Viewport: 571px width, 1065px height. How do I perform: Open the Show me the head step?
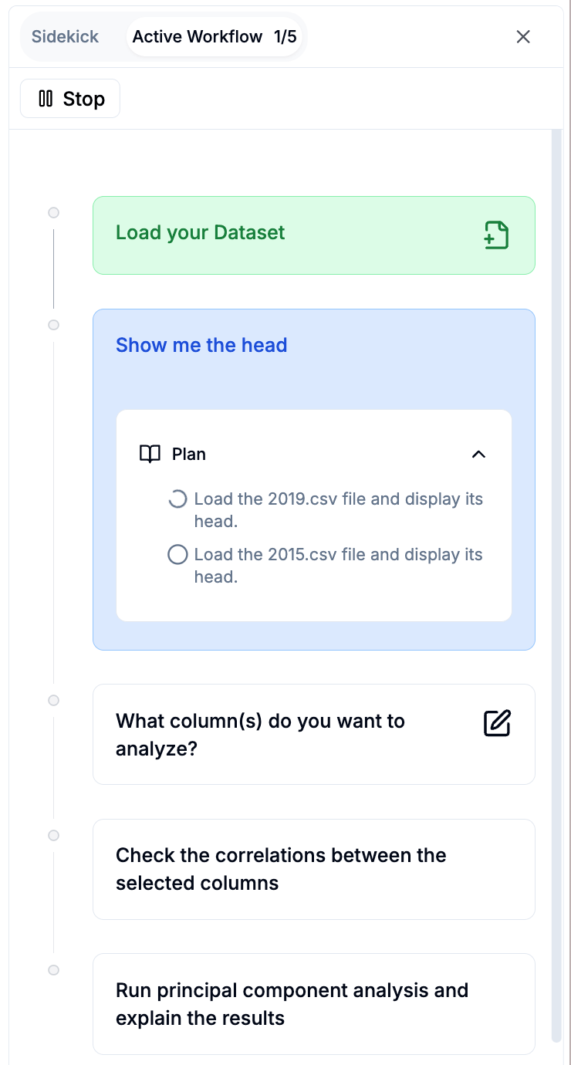coord(201,345)
